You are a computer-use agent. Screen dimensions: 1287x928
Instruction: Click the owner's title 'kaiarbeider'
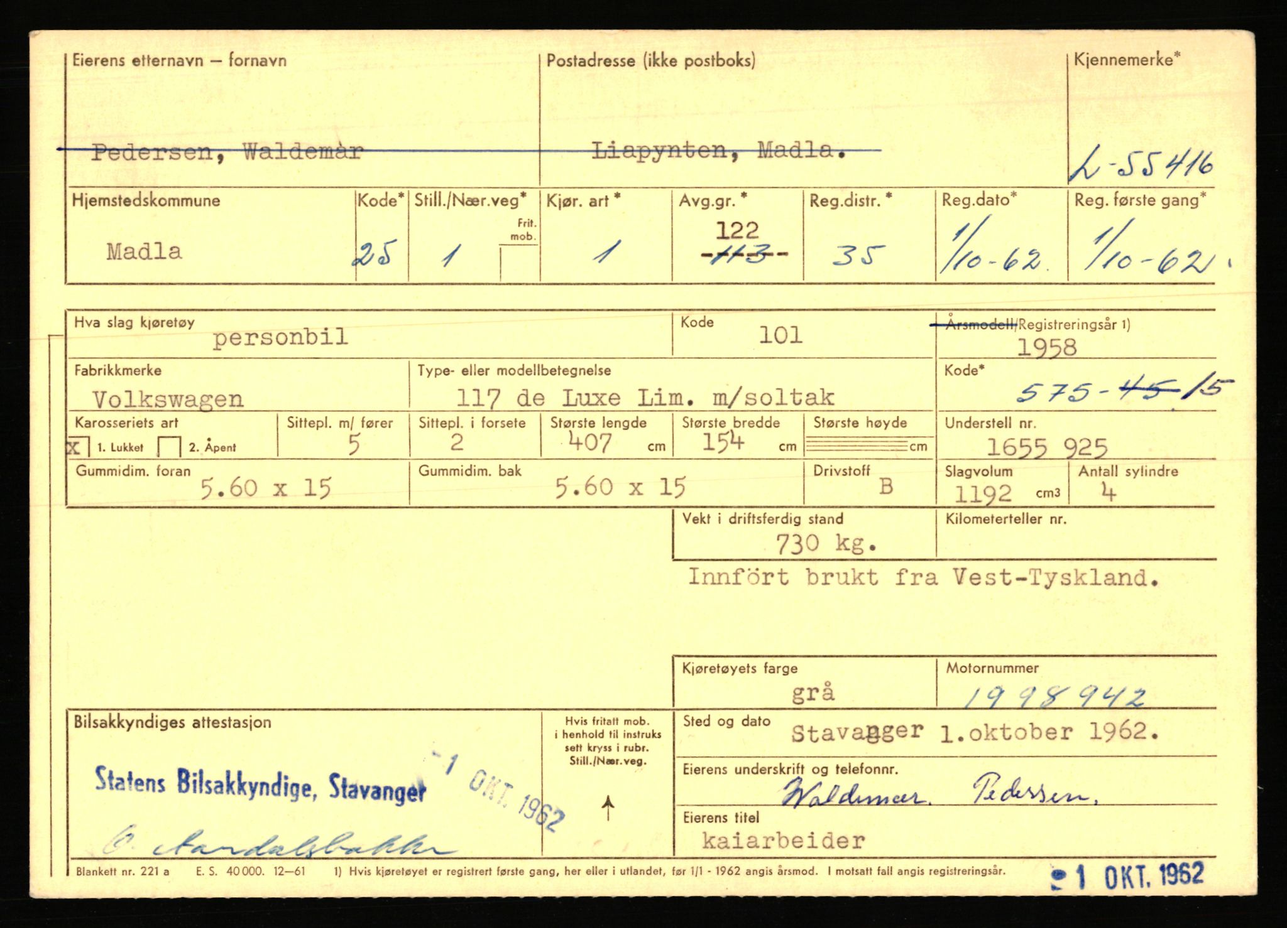click(x=783, y=841)
